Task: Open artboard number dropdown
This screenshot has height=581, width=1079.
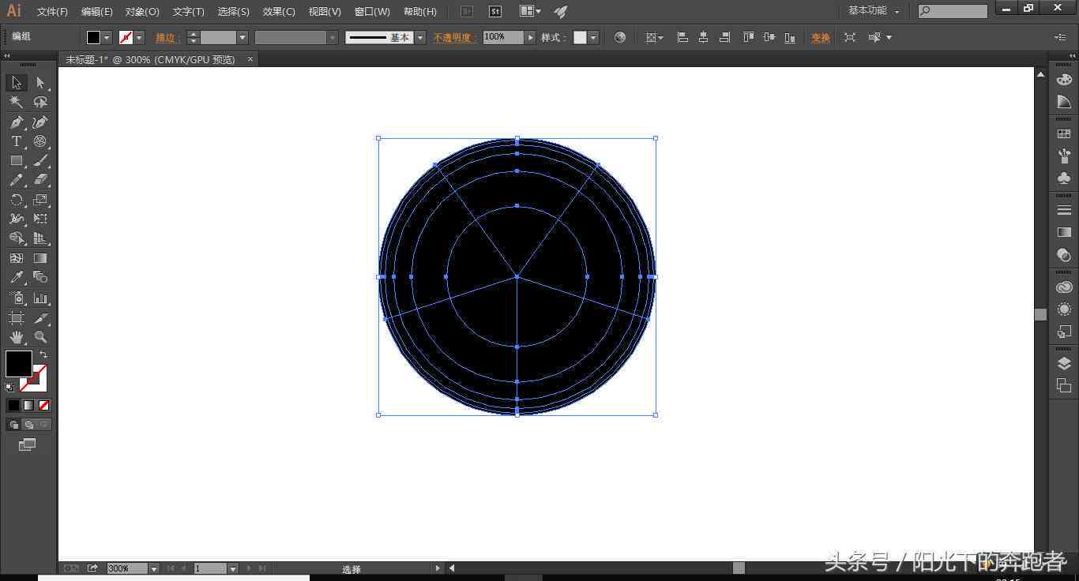Action: click(232, 568)
